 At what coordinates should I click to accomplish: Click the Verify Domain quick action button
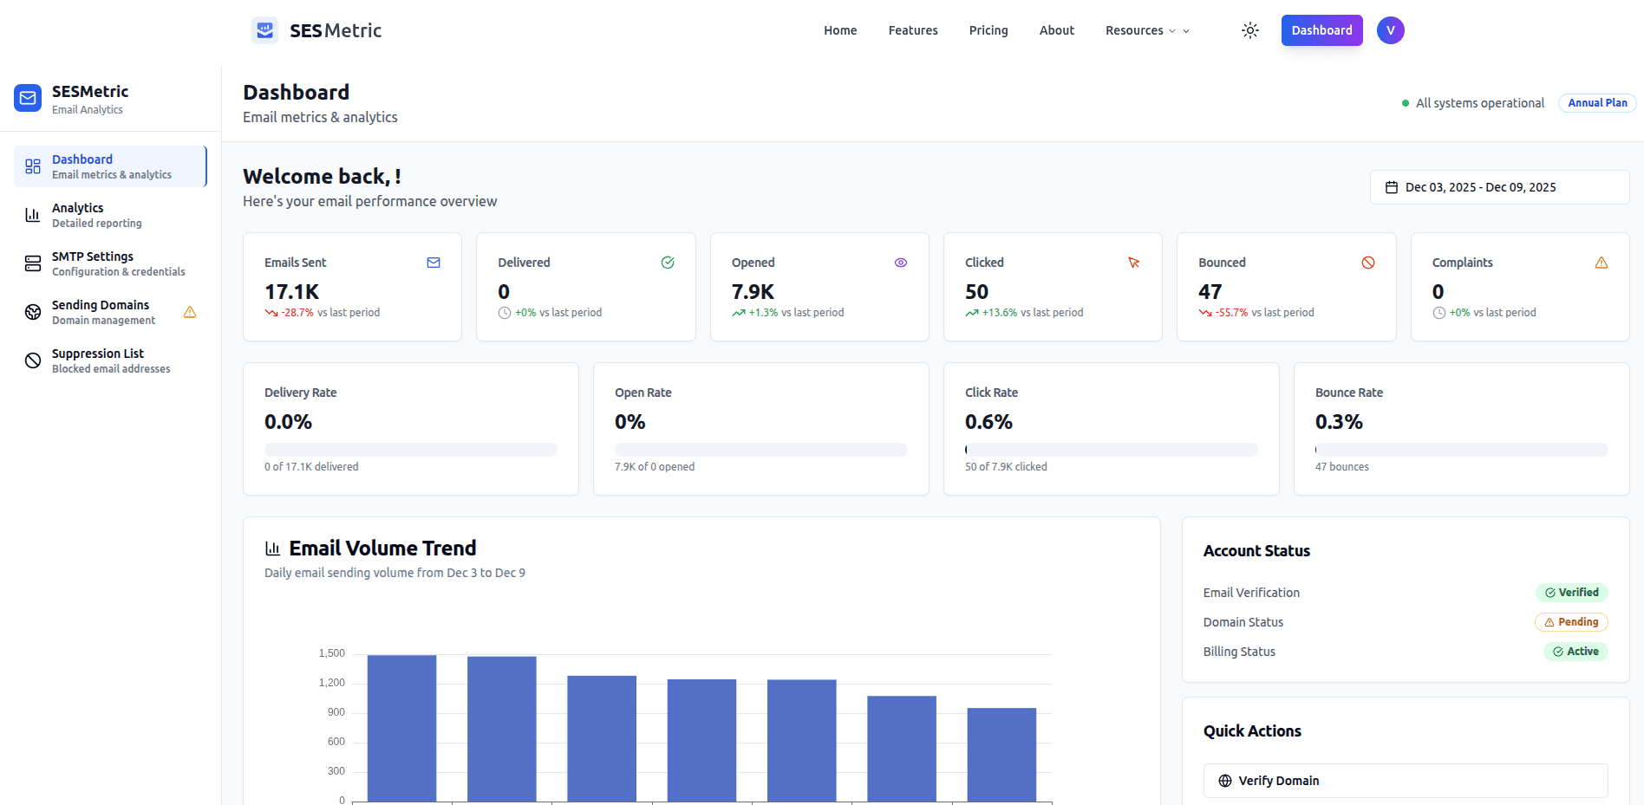coord(1405,780)
